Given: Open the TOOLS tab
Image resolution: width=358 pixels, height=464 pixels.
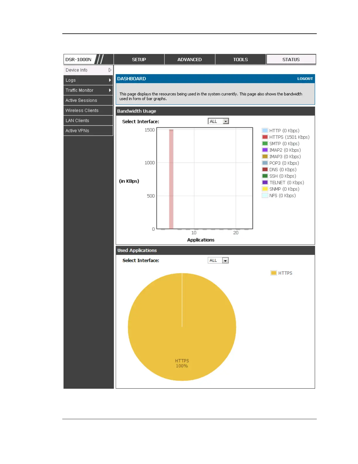Looking at the screenshot, I should (240, 59).
